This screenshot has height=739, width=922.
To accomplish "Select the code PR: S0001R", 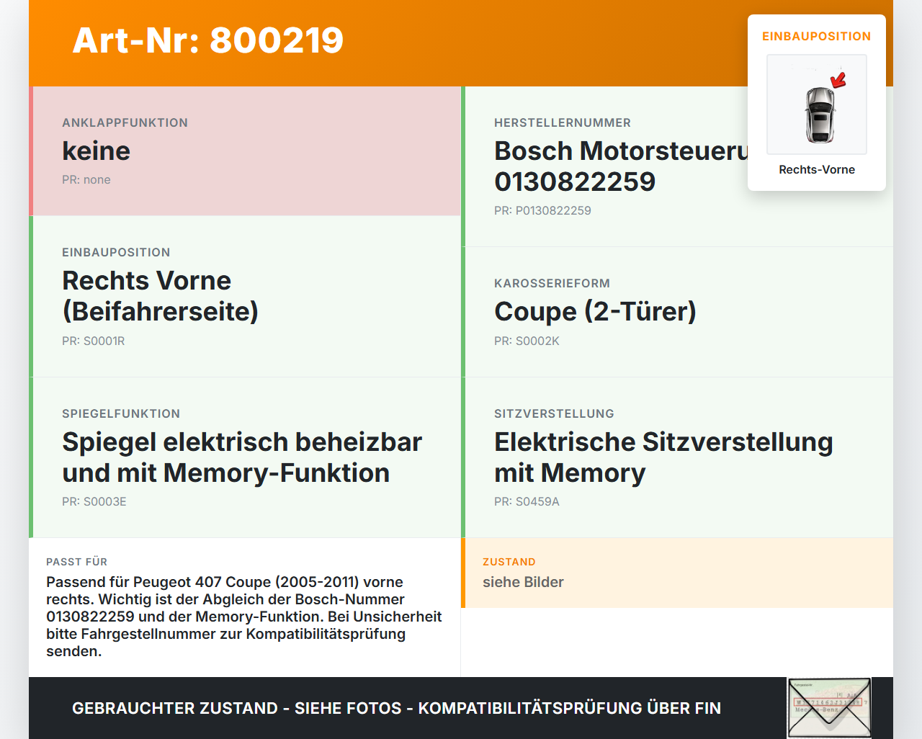I will tap(94, 341).
